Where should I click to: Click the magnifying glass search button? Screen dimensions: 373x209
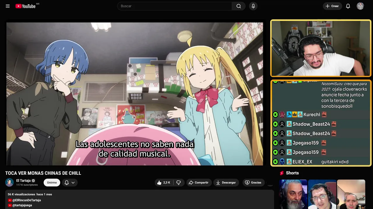coord(239,6)
